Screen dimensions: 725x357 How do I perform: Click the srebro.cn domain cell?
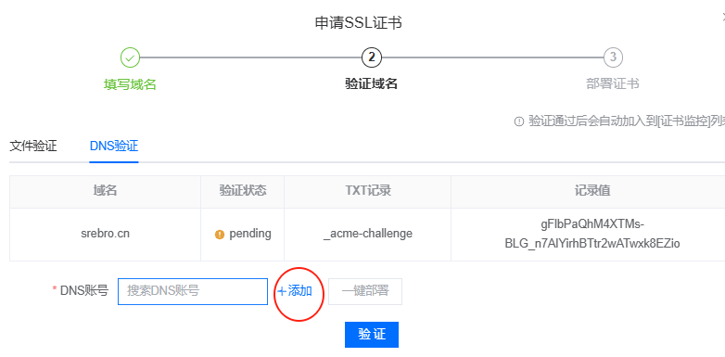click(x=106, y=235)
